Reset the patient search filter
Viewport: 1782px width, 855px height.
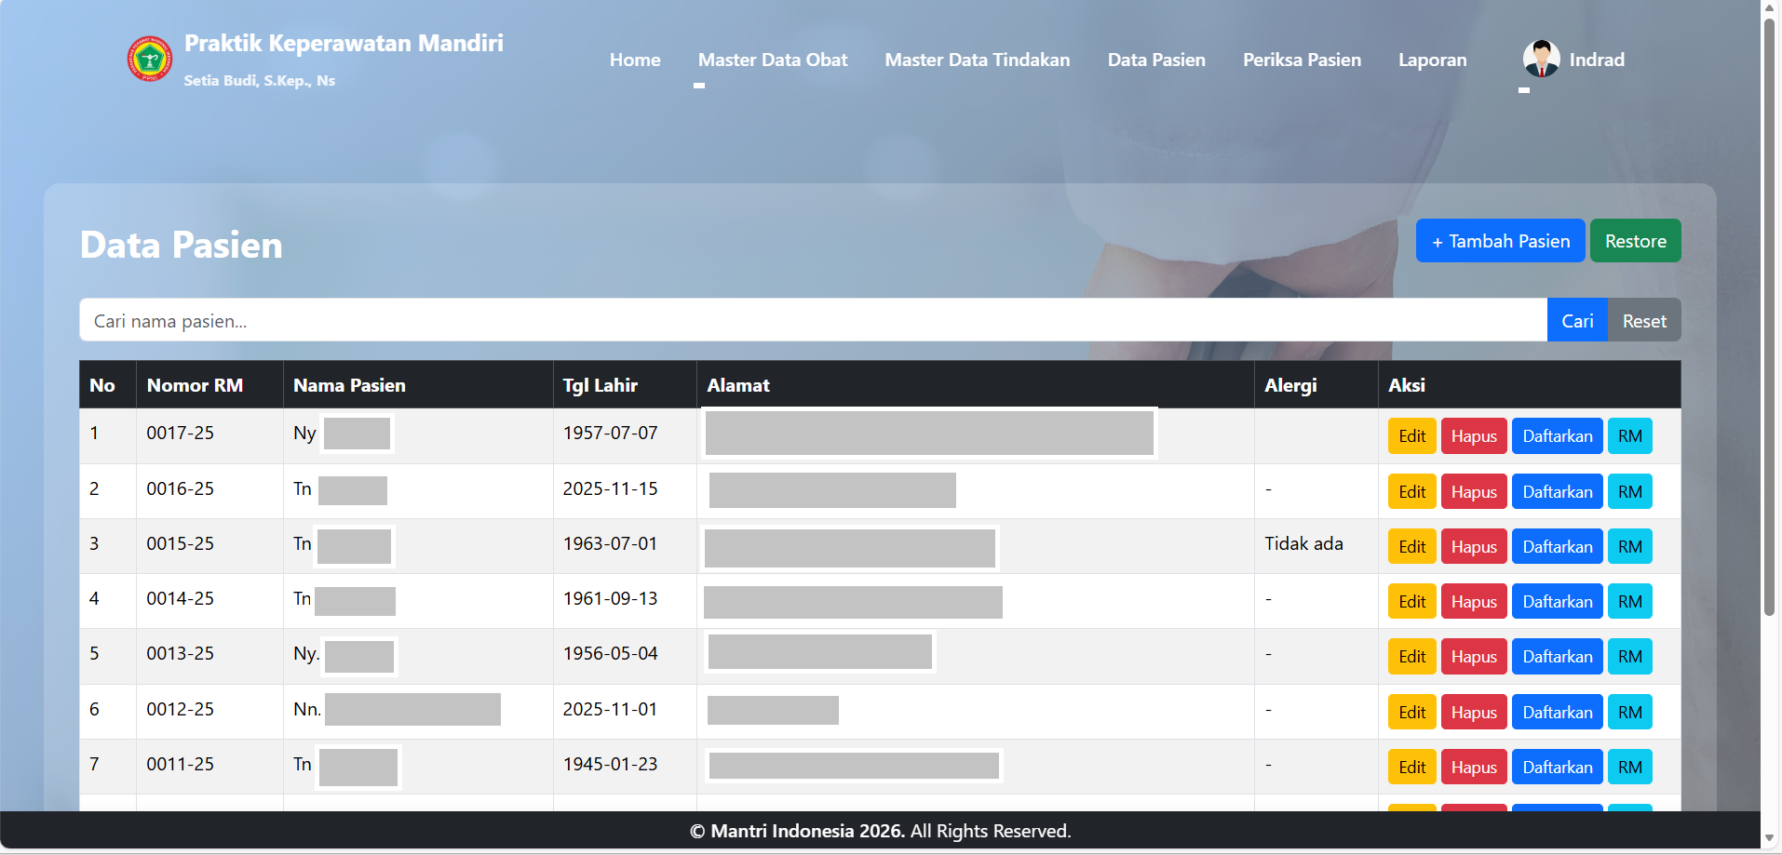pos(1643,321)
